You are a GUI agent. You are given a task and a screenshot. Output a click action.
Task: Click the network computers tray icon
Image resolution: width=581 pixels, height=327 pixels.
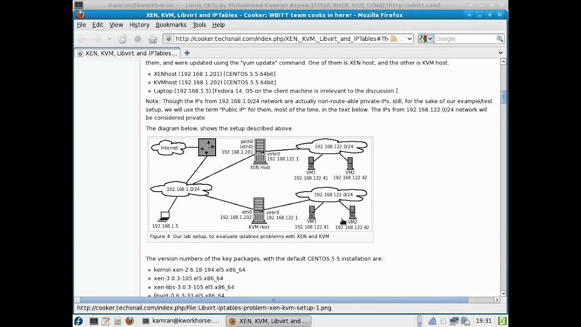pos(454,321)
